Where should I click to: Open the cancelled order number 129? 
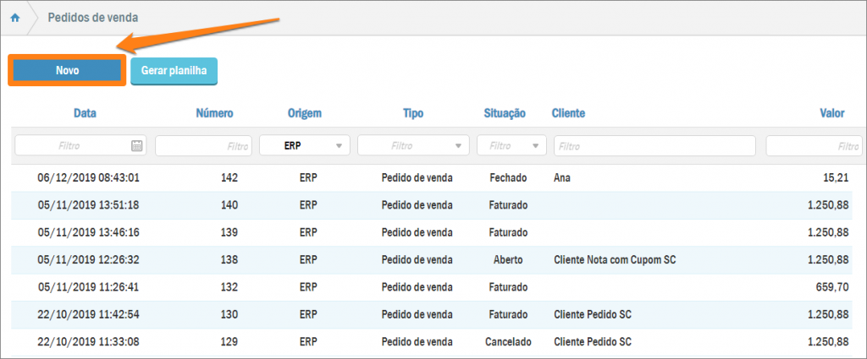[228, 342]
